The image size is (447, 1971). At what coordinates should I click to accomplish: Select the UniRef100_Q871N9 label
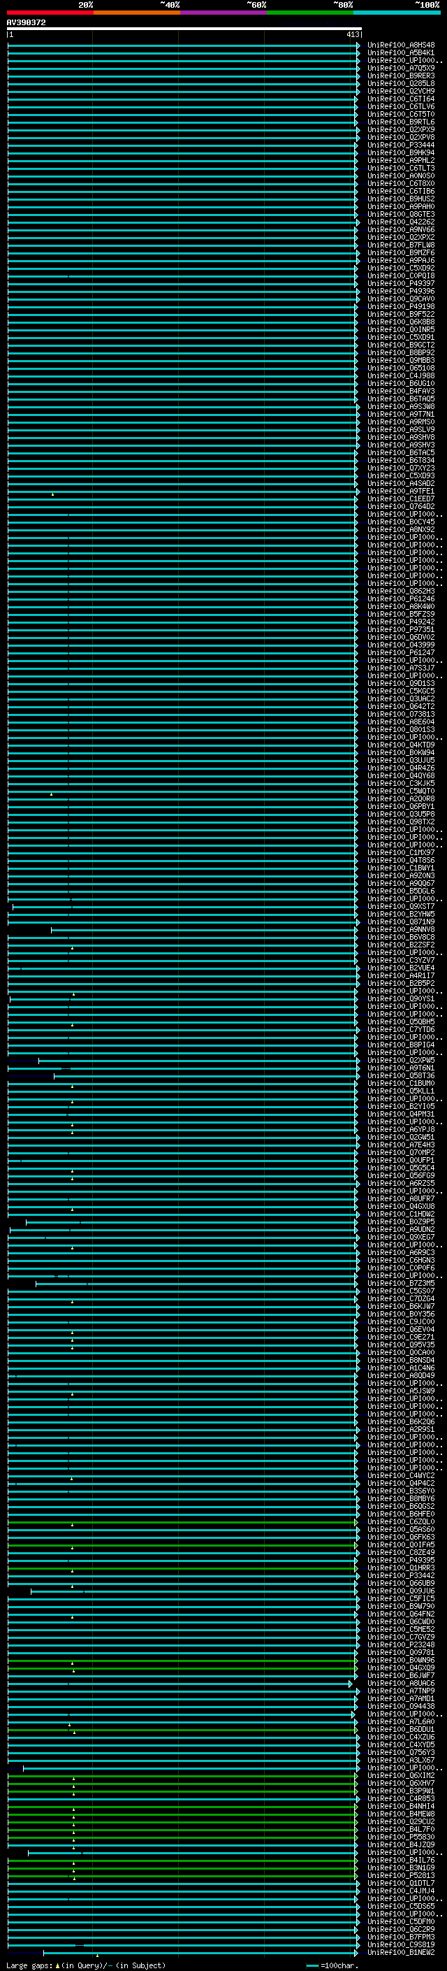coord(401,922)
